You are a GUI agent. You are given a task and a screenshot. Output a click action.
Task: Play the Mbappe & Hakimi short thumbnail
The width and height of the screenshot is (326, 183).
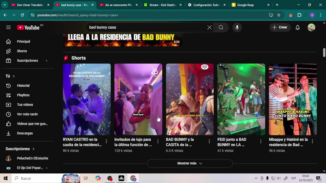(293, 99)
